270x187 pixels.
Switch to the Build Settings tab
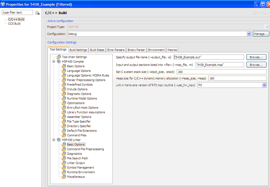coord(78,50)
